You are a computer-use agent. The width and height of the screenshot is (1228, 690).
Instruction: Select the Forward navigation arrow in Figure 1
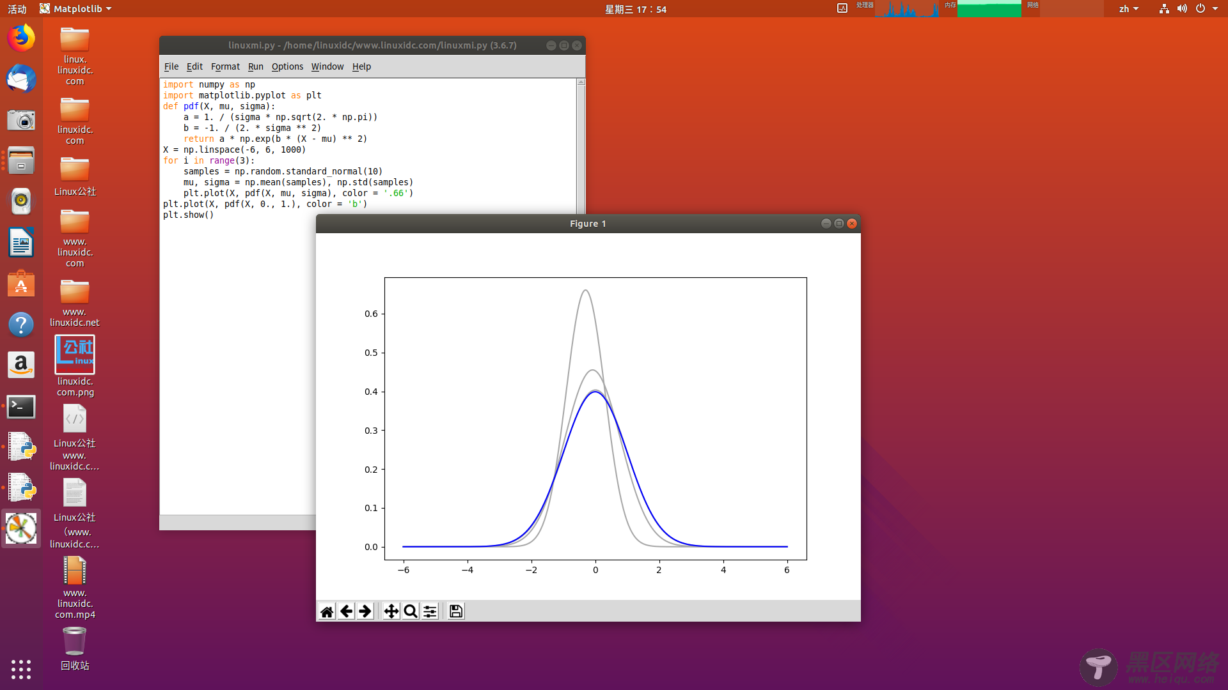[x=365, y=611]
